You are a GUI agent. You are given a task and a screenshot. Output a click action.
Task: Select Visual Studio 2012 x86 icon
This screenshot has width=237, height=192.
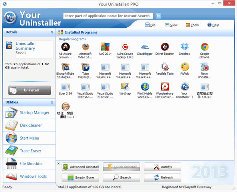point(105,87)
